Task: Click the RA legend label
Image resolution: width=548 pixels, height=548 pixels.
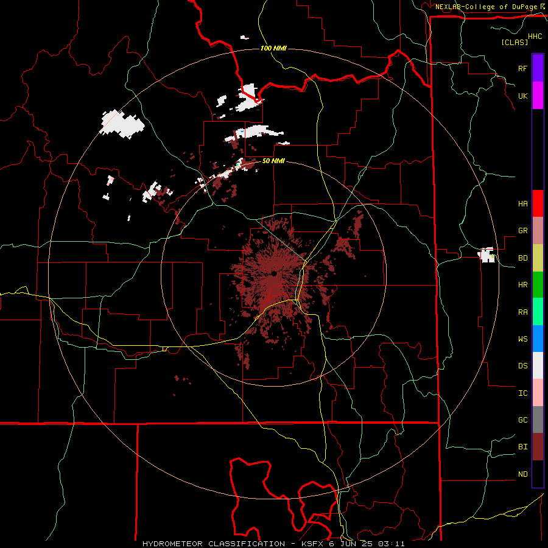Action: coord(523,312)
